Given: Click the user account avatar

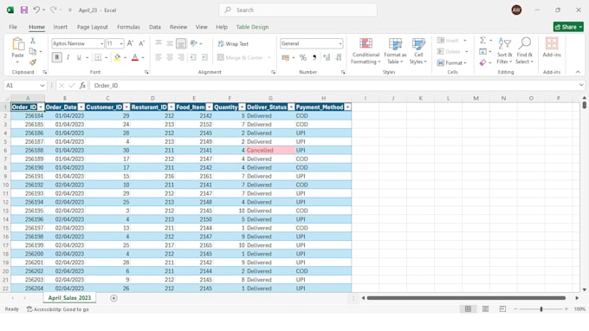Looking at the screenshot, I should coord(516,10).
